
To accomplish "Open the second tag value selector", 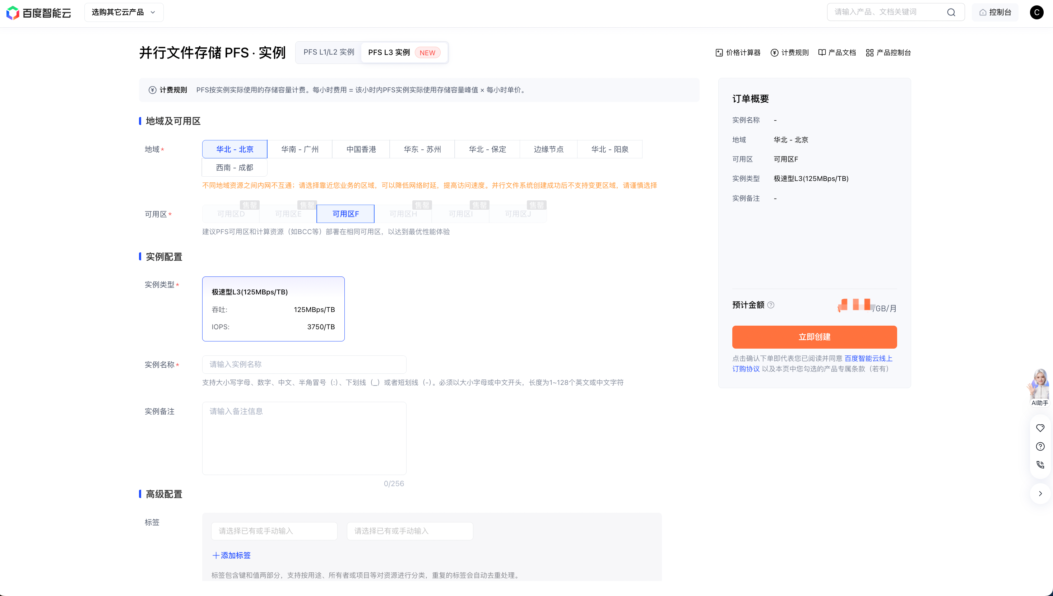I will point(410,531).
